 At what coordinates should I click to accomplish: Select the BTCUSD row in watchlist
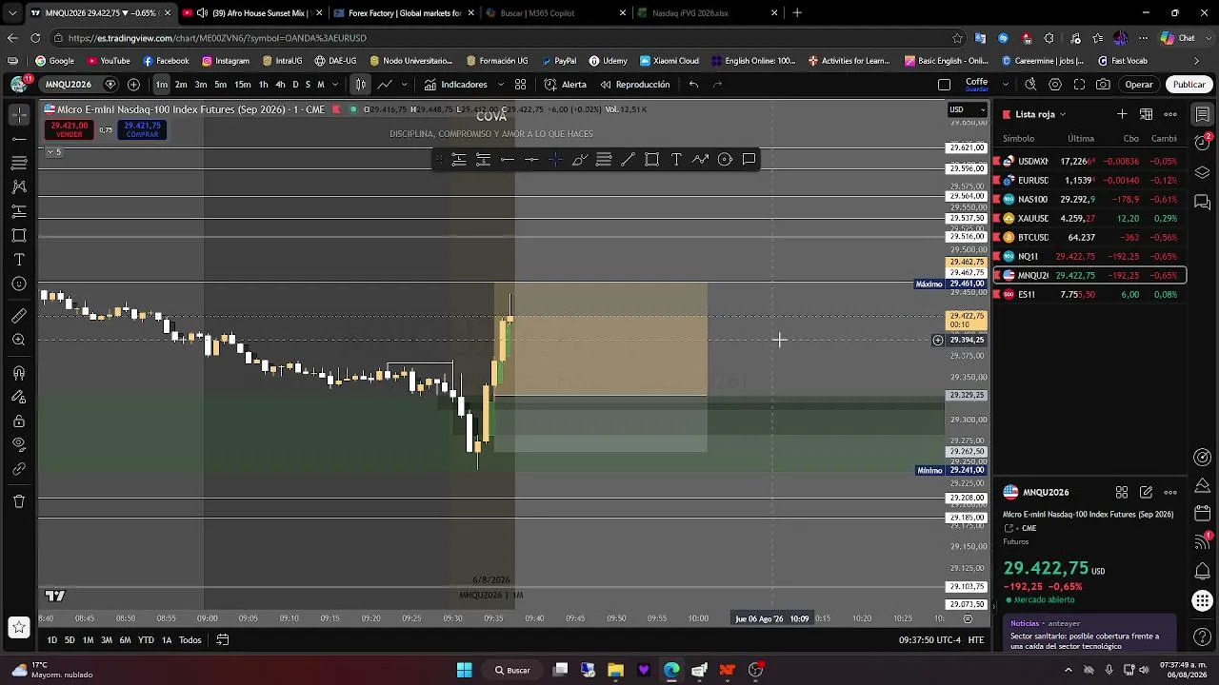[x=1089, y=238]
